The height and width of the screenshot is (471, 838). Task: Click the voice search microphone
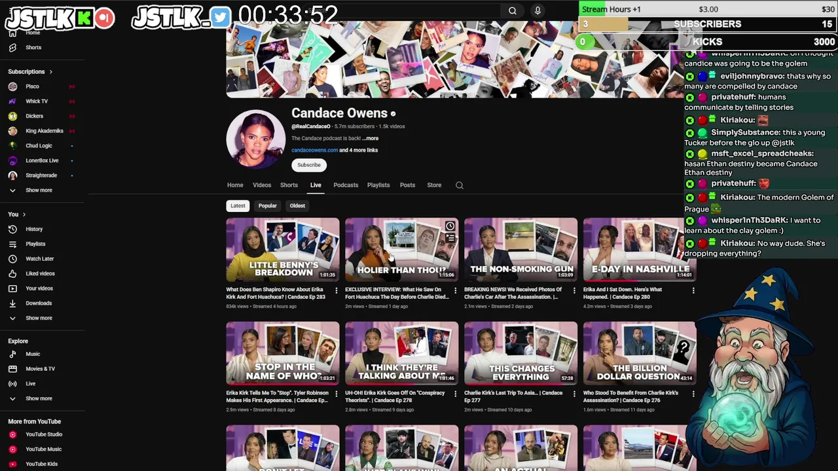pos(537,10)
